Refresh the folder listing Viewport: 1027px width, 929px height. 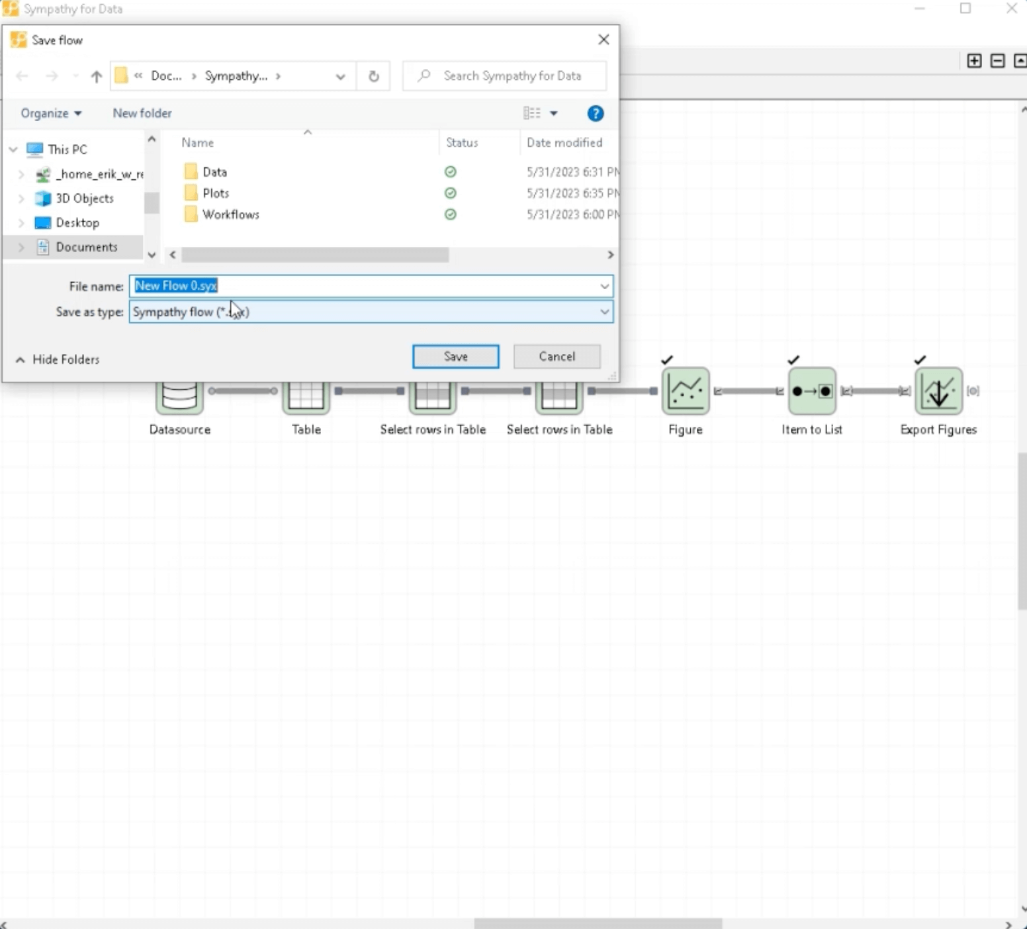tap(374, 76)
